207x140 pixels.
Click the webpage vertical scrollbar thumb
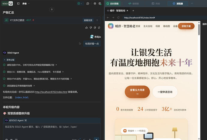[x=199, y=30]
